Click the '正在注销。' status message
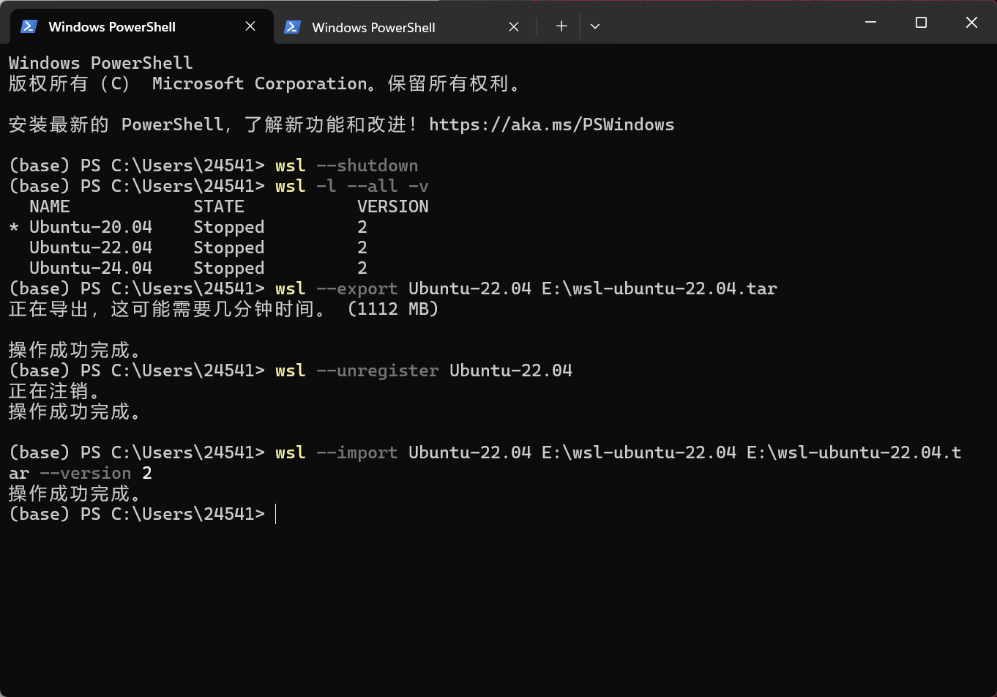The width and height of the screenshot is (997, 697). coord(55,391)
